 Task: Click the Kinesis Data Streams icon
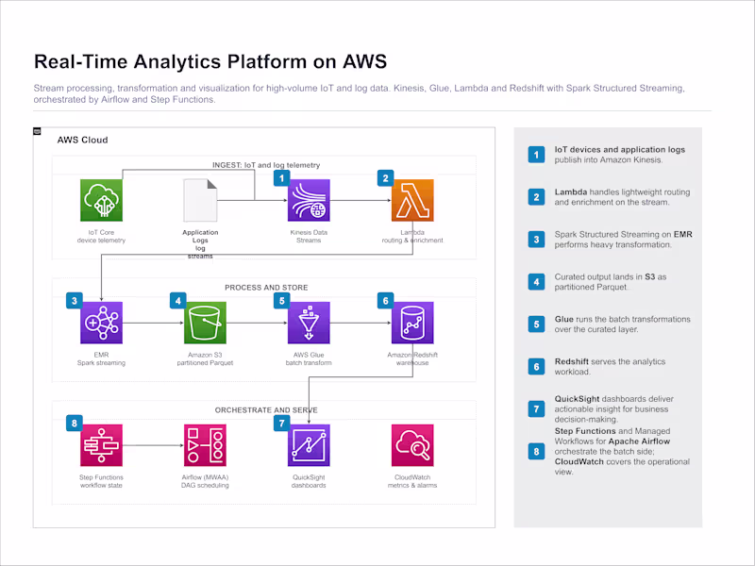point(309,200)
